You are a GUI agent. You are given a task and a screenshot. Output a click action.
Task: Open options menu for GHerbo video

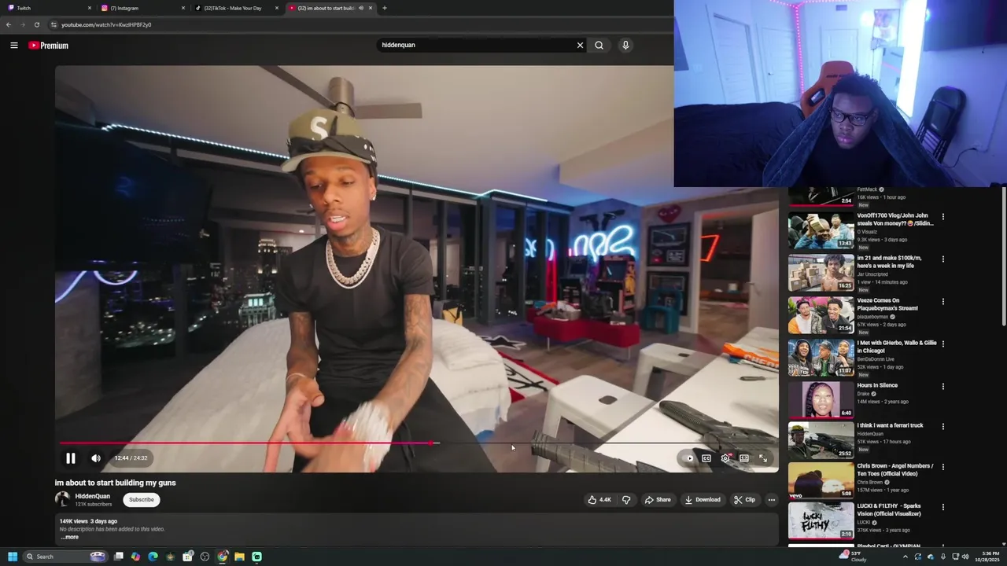[943, 344]
